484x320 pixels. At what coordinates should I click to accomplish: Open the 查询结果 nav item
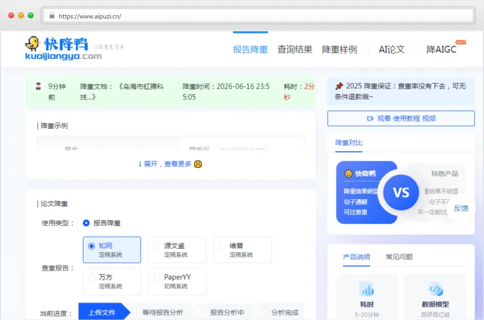pyautogui.click(x=295, y=50)
